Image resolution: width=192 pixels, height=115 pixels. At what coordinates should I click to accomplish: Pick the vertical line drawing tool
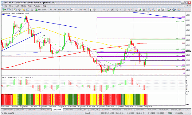(x=100, y=9)
